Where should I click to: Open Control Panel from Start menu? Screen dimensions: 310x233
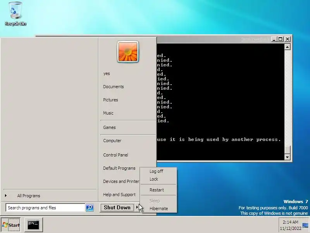(x=115, y=155)
